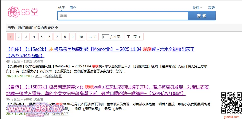Switch to the 用户 search tab
This screenshot has width=242, height=119.
coord(73,8)
